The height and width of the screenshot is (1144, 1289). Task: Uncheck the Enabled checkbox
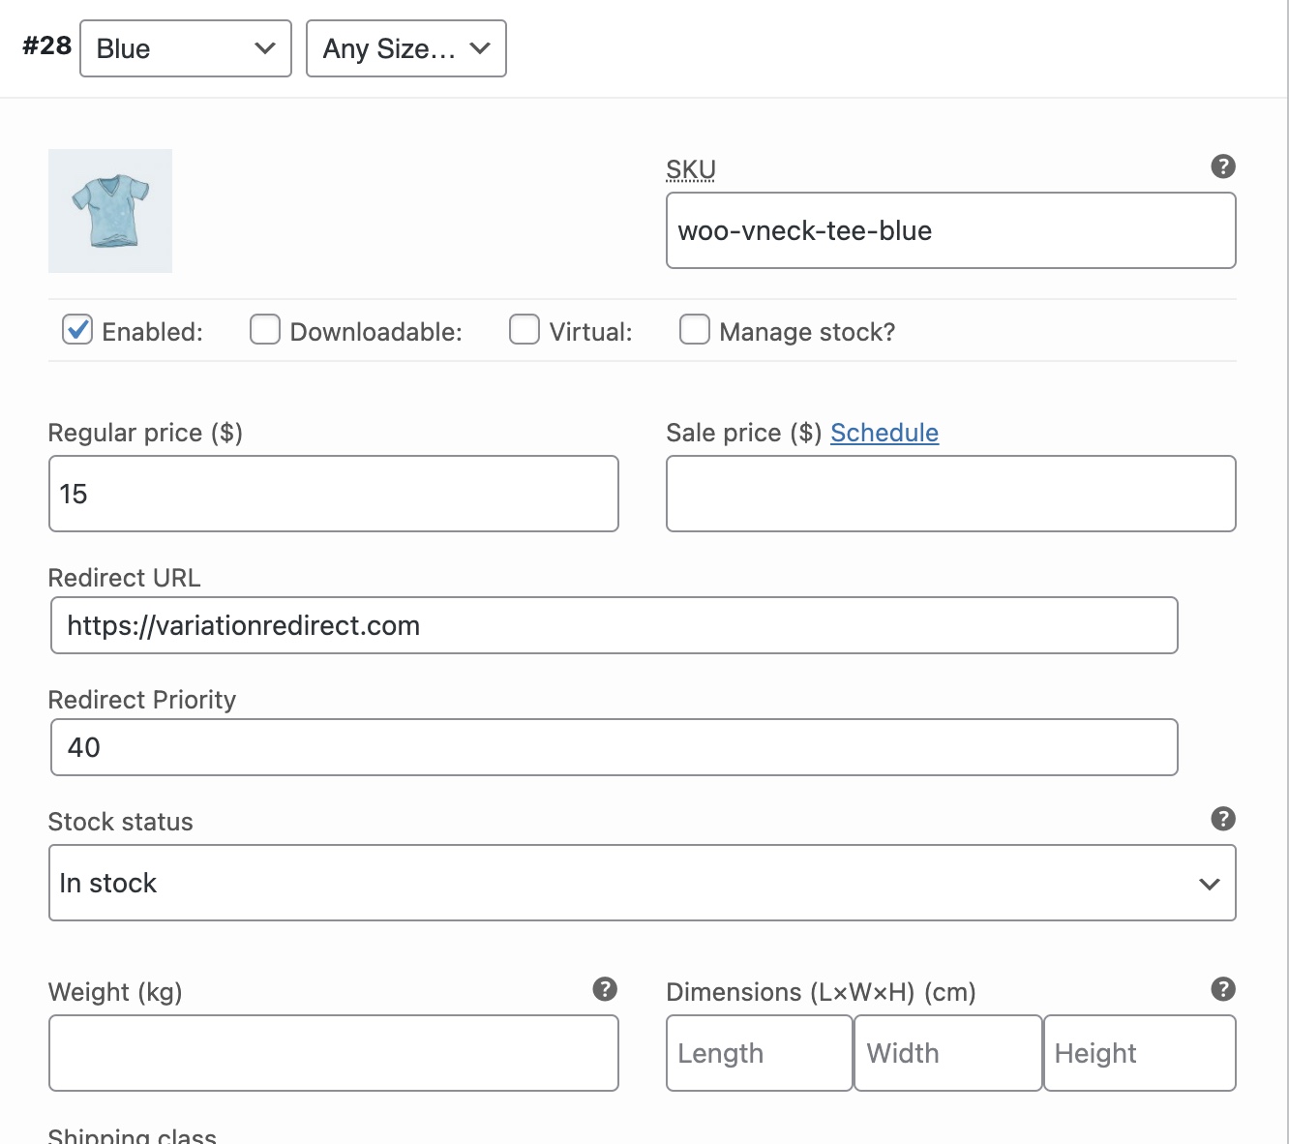[x=77, y=330]
